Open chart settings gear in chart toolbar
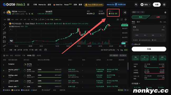Image resolution: width=171 pixels, height=95 pixels. (x=126, y=19)
